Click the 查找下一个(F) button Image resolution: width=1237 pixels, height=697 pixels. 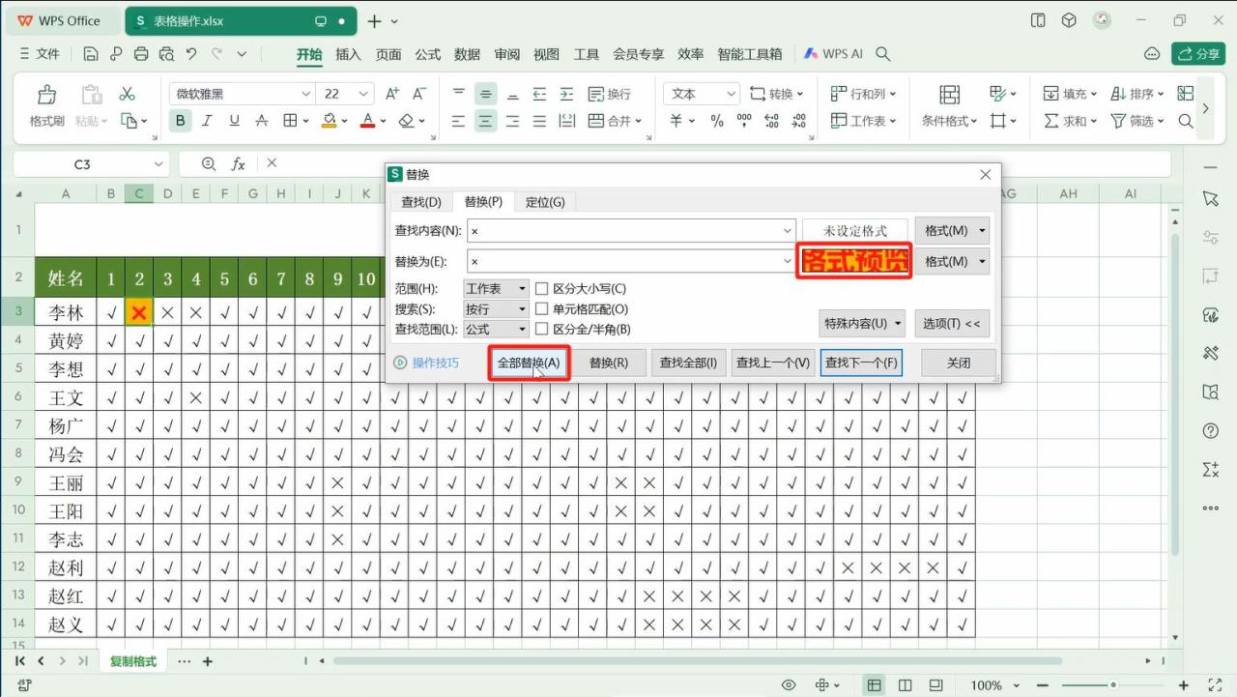861,363
